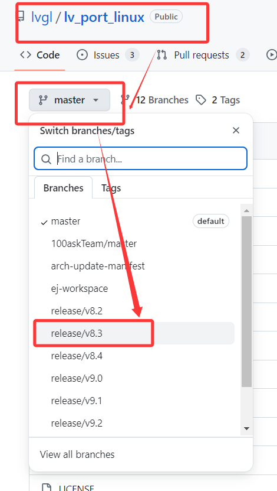Pick the release/v9.0 branch
The height and width of the screenshot is (491, 277).
pos(134,378)
